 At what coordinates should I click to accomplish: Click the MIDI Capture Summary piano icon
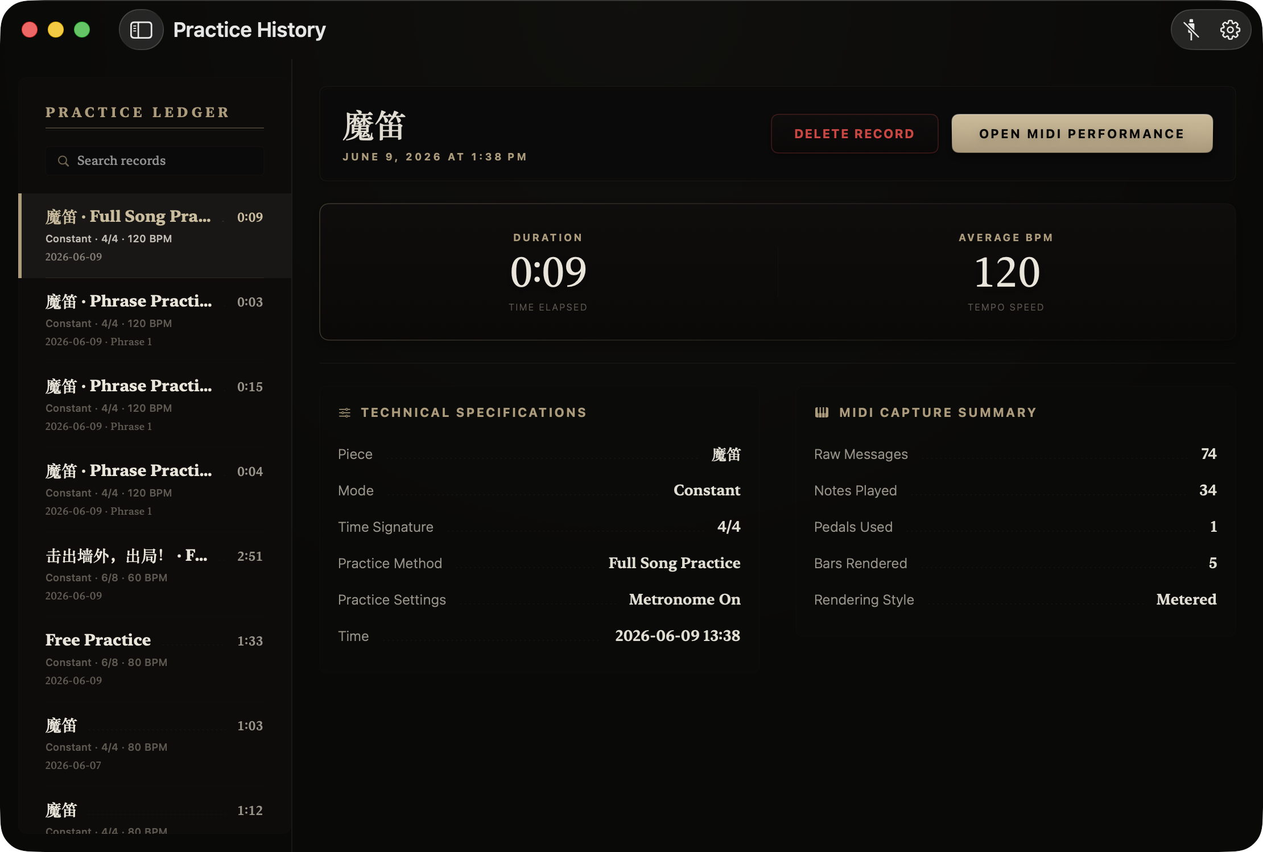[x=822, y=413]
